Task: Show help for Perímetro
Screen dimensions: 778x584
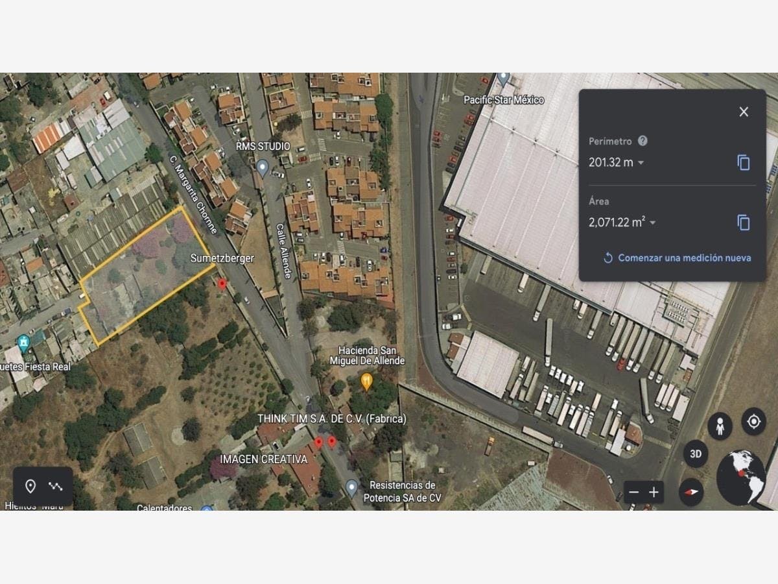Action: (642, 141)
